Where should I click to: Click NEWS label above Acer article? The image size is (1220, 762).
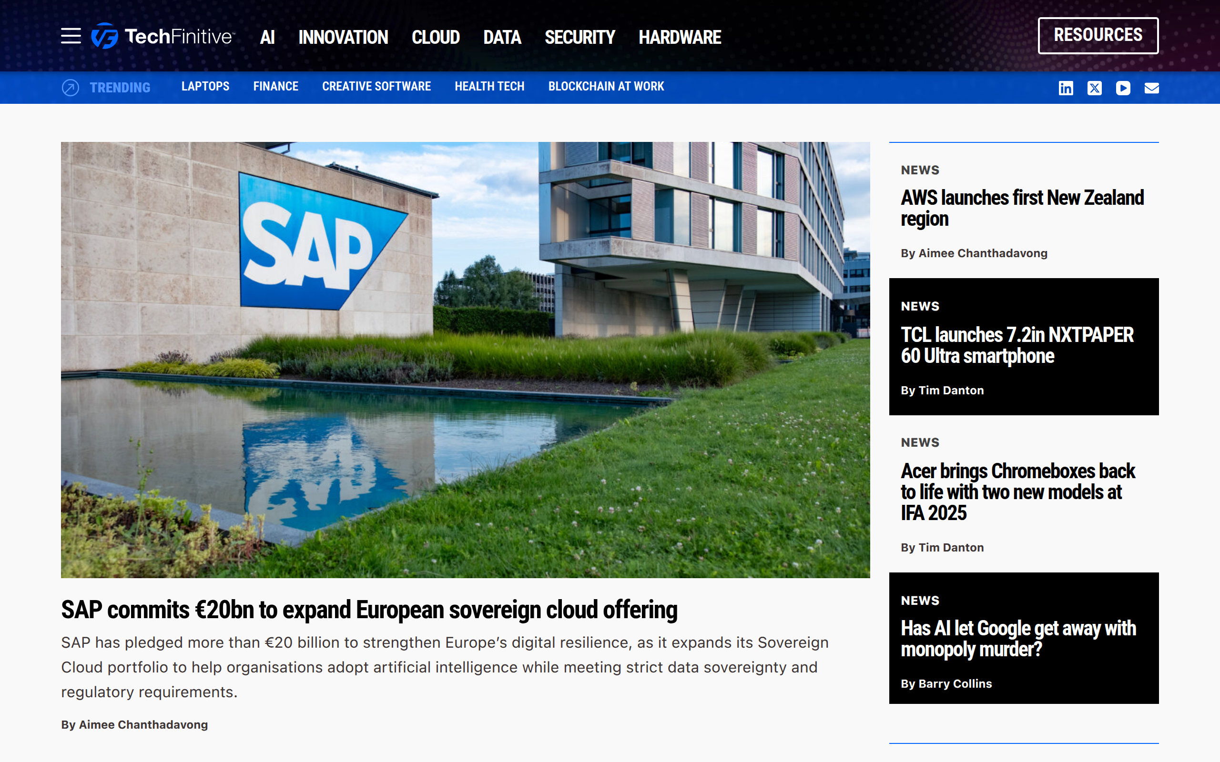pyautogui.click(x=920, y=442)
